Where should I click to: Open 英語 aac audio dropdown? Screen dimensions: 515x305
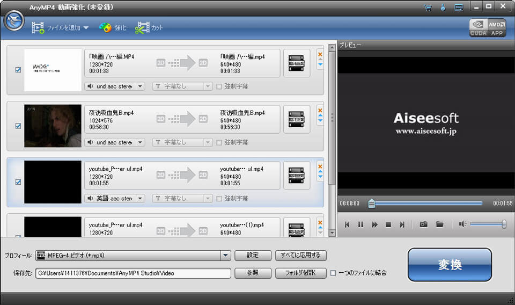coord(140,199)
